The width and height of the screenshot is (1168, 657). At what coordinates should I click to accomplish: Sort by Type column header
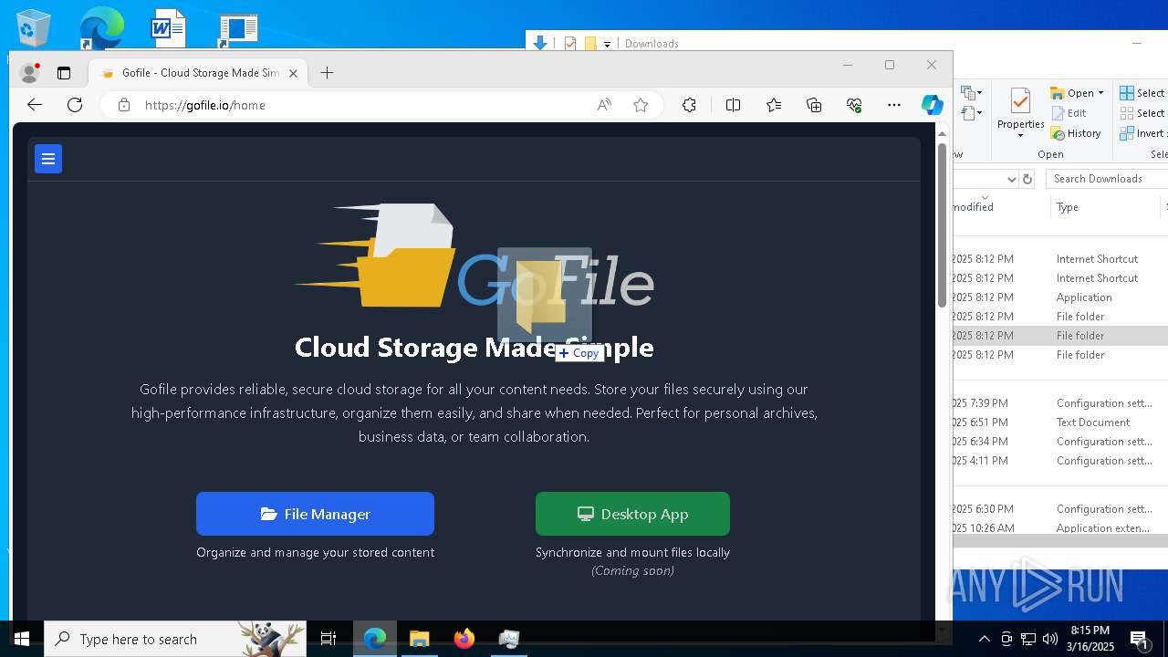(1104, 207)
